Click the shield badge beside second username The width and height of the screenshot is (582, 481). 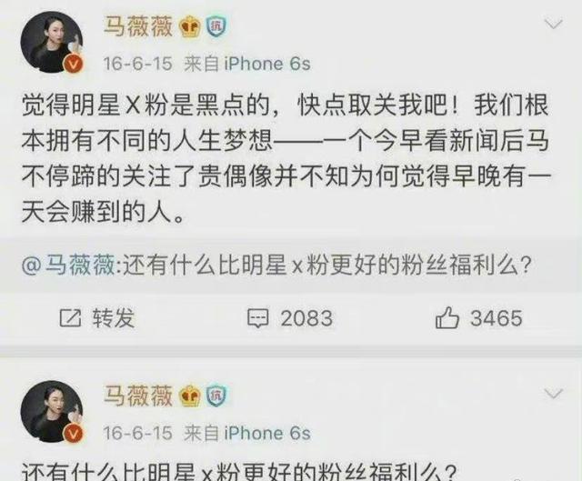tap(216, 396)
